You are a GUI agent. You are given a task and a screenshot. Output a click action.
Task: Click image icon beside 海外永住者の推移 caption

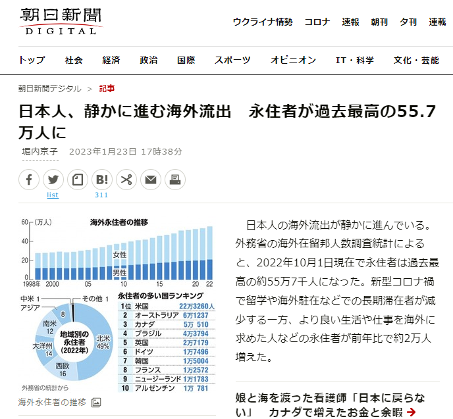(x=96, y=402)
